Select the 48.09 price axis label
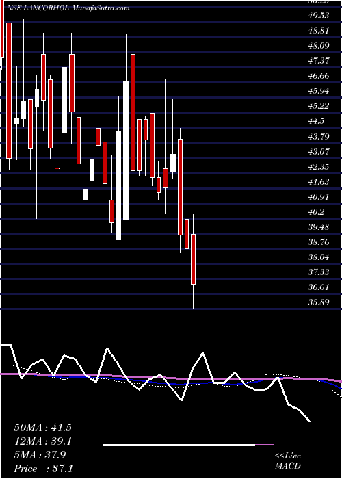 pyautogui.click(x=319, y=46)
